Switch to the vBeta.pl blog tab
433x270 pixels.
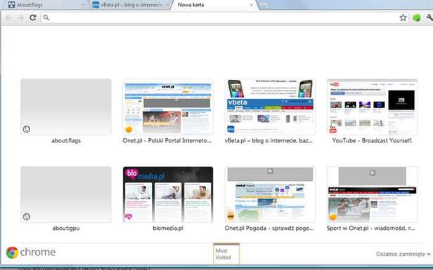pyautogui.click(x=130, y=5)
